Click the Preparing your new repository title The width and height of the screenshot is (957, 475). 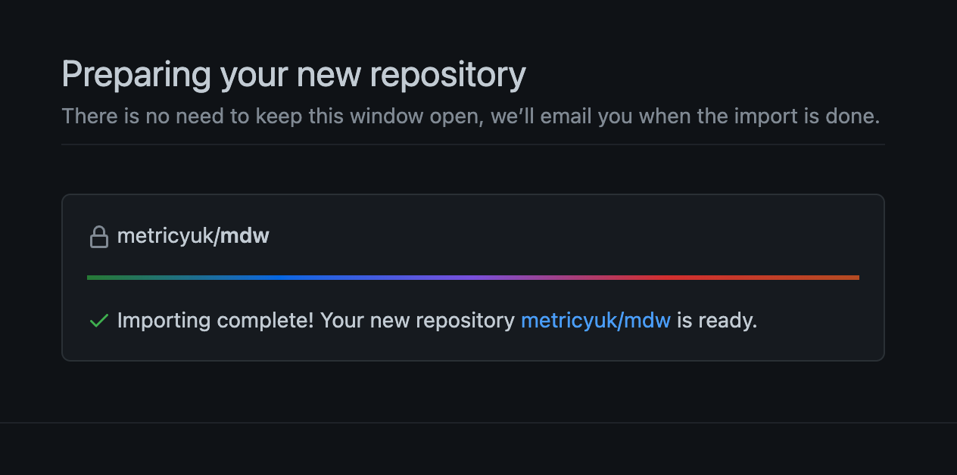(294, 73)
